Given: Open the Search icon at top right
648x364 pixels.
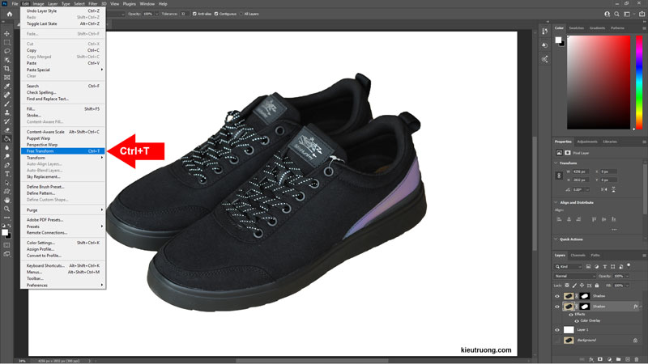Looking at the screenshot, I should click(x=616, y=14).
